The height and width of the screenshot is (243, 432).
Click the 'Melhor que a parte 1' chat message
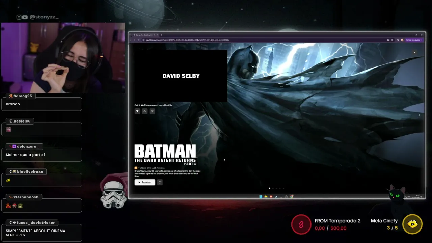pos(25,155)
